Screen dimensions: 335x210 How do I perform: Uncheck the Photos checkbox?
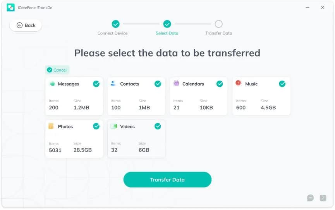point(96,126)
